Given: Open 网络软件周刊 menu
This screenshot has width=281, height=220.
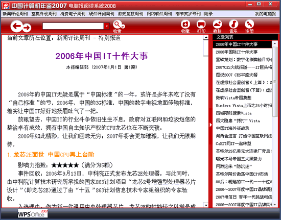Looking at the screenshot, I should (x=159, y=14).
